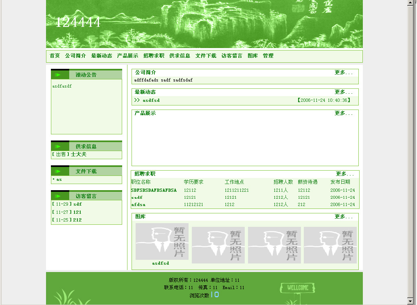This screenshot has width=417, height=305.
Task: Select 管理 in the navigation bar
Action: tap(268, 56)
